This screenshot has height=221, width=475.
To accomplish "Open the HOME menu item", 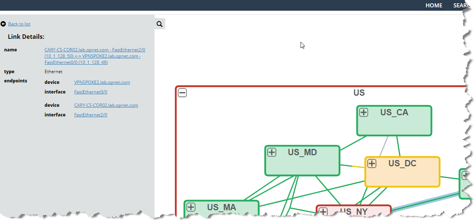I will 434,6.
